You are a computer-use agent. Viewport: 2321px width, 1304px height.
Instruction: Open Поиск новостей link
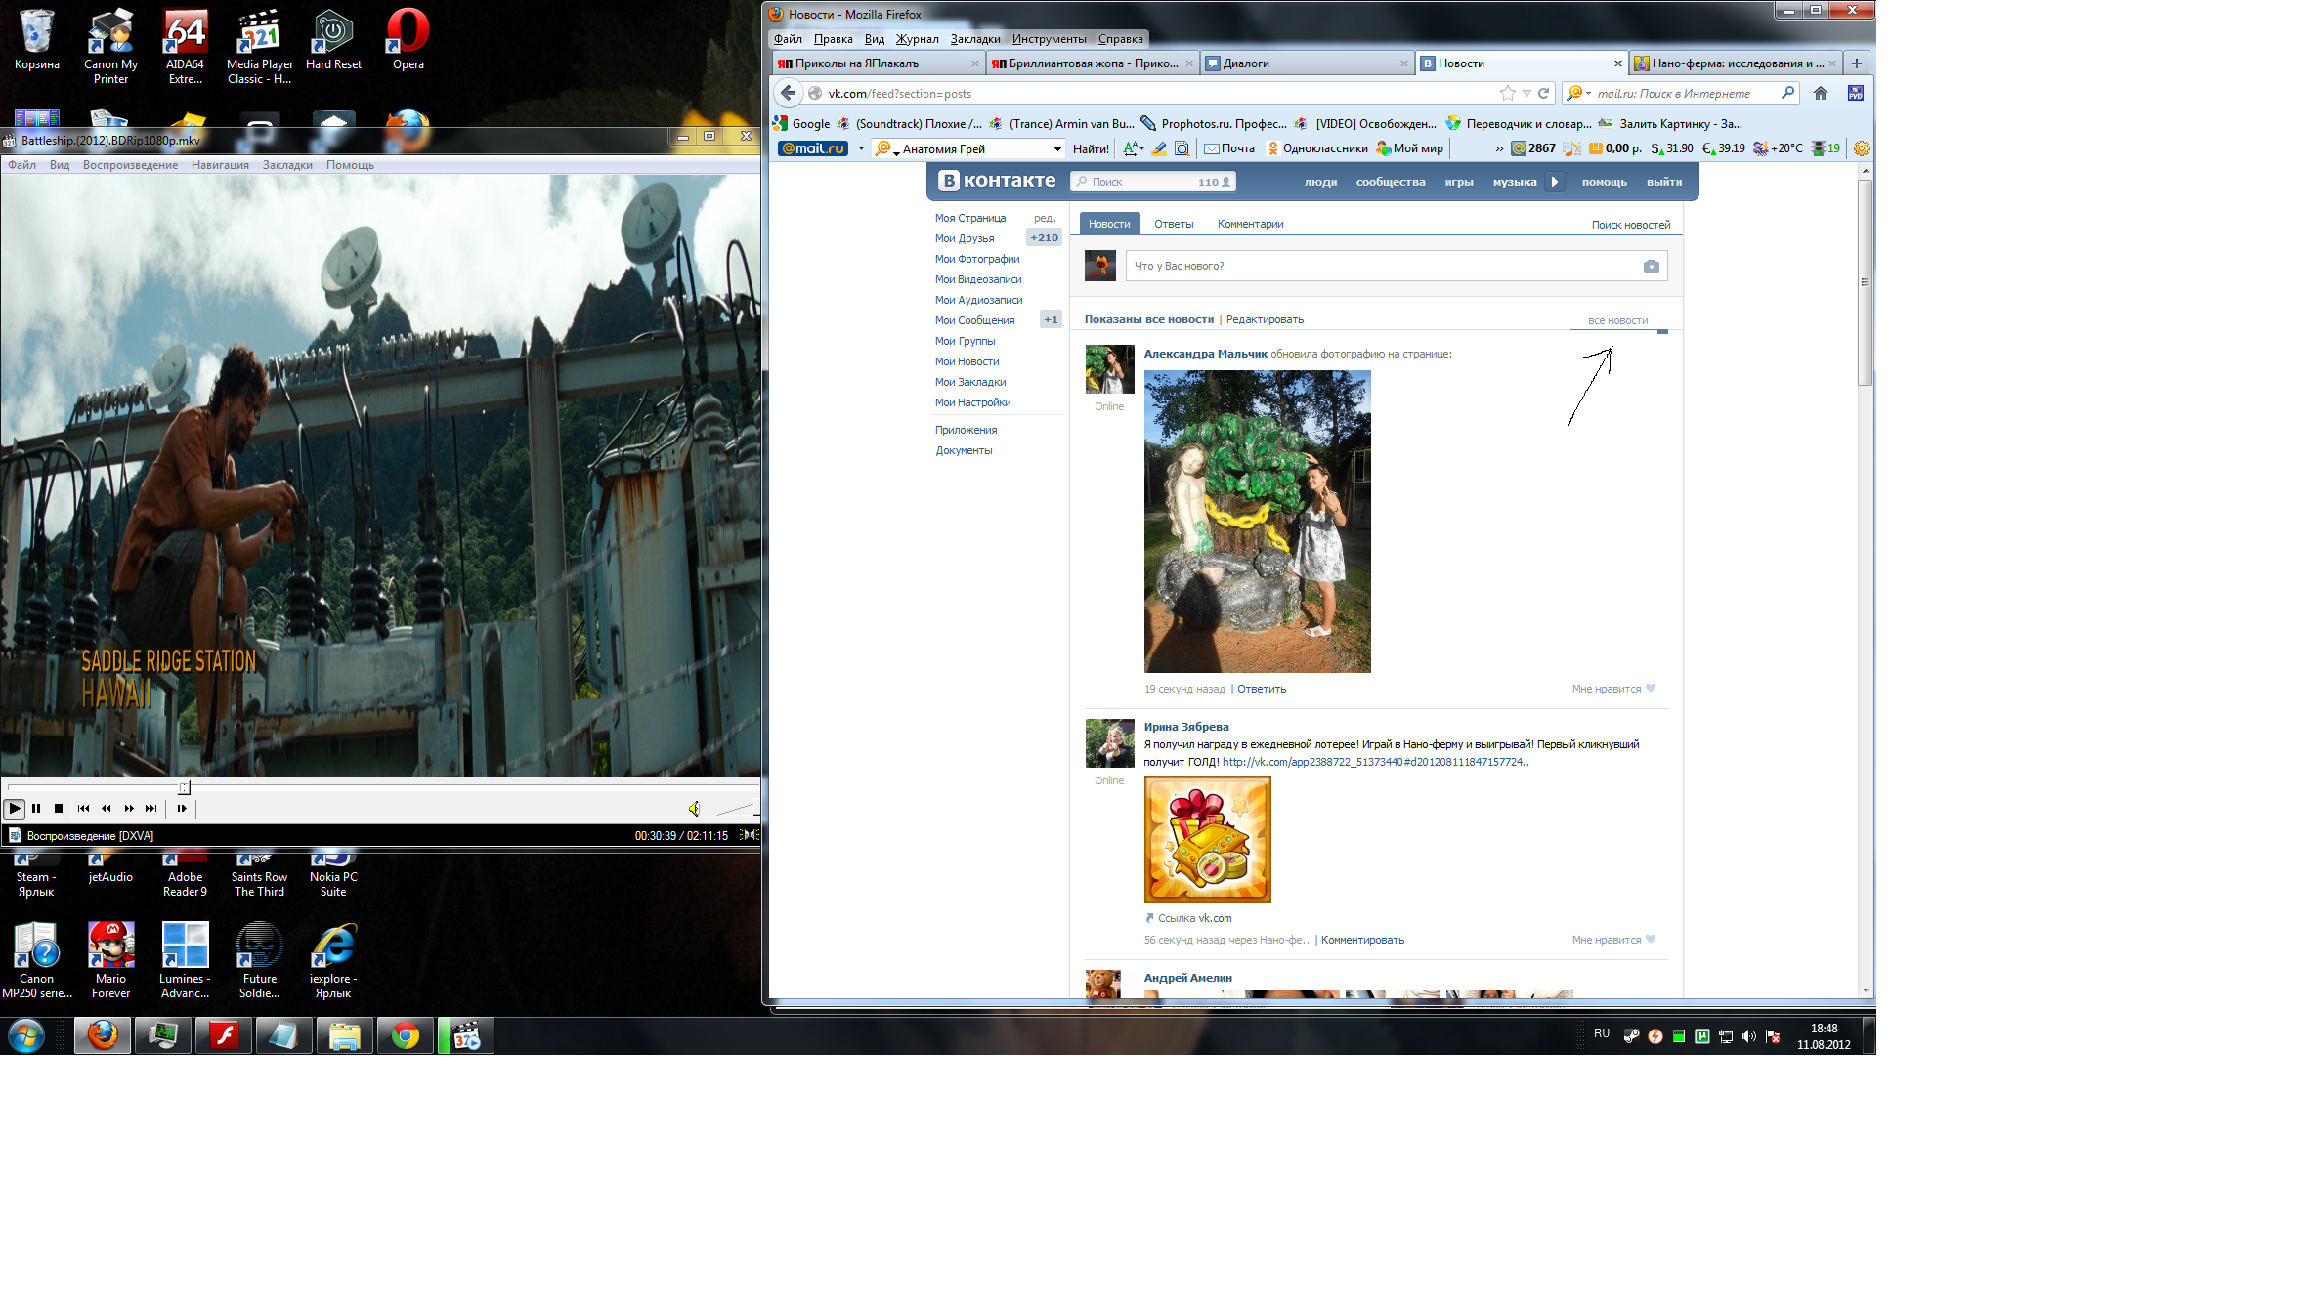click(1630, 225)
